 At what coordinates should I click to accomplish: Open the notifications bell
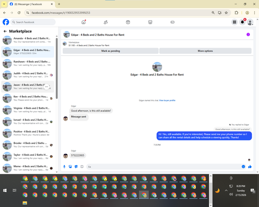click(x=242, y=22)
